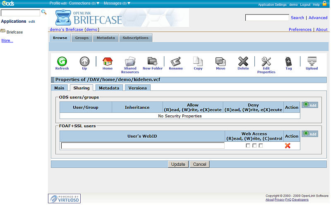331x205 pixels.
Task: Click 'No Security Properties' text row
Action: click(x=180, y=116)
